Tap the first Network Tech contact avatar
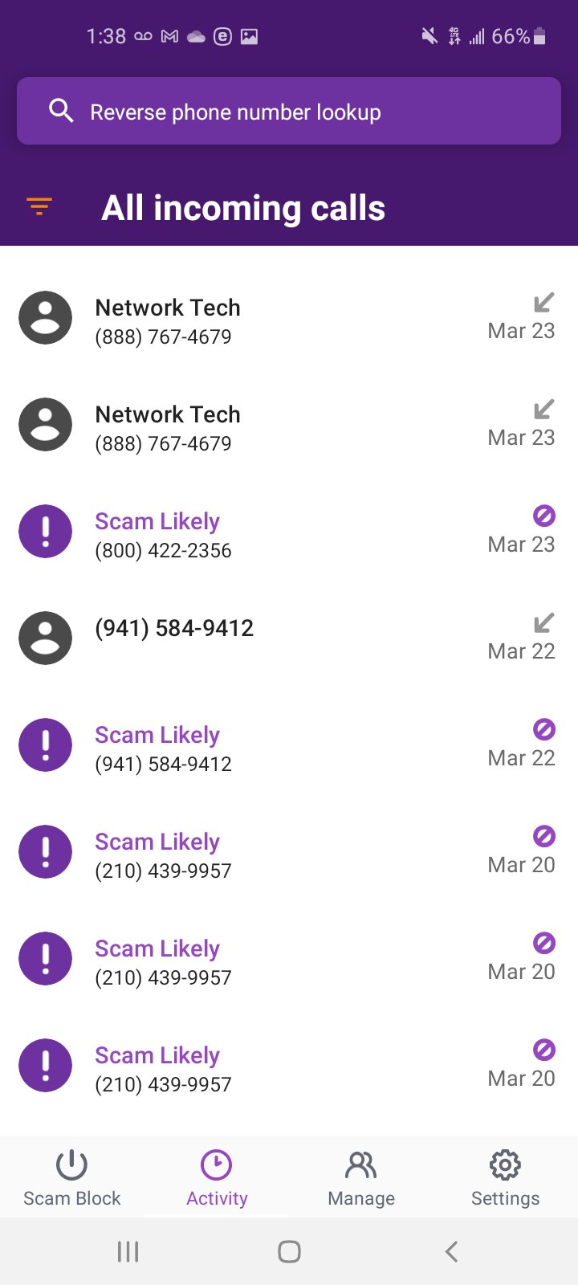 pos(46,318)
